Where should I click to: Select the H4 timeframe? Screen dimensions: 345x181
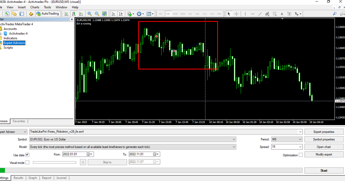point(197,14)
